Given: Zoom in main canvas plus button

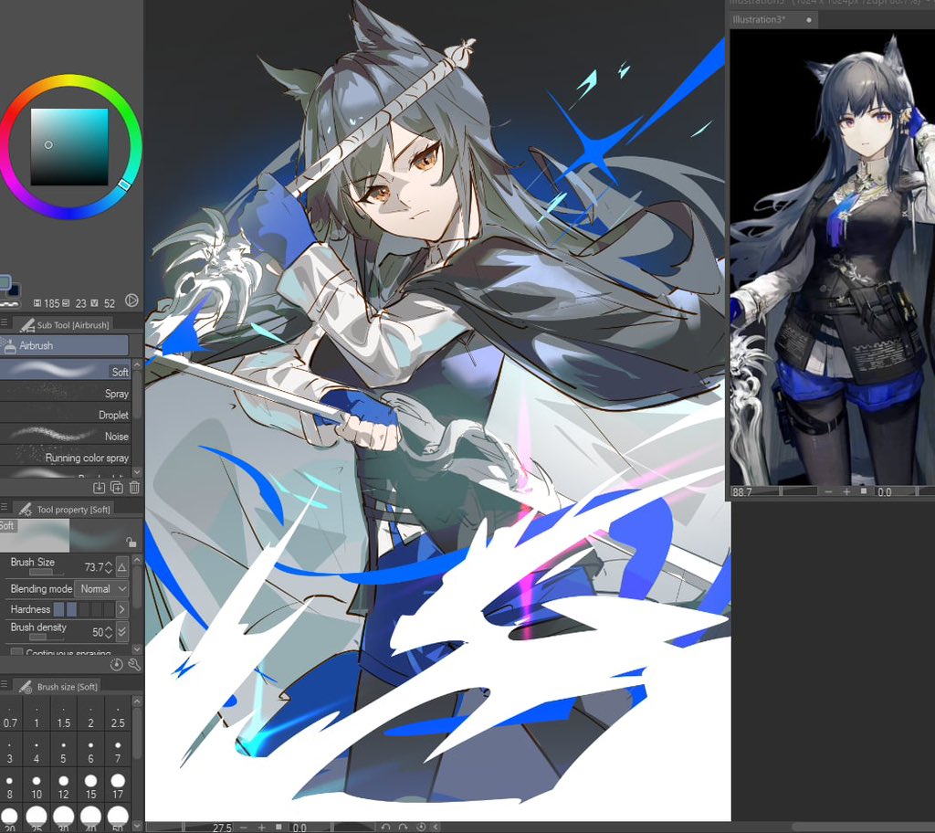Looking at the screenshot, I should click(261, 827).
